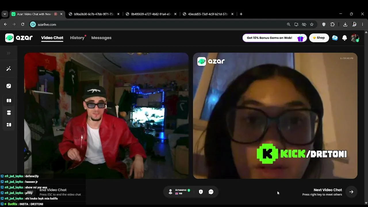Open the browser Extensions menu
Screen dimensions: 368x207
pyautogui.click(x=333, y=24)
